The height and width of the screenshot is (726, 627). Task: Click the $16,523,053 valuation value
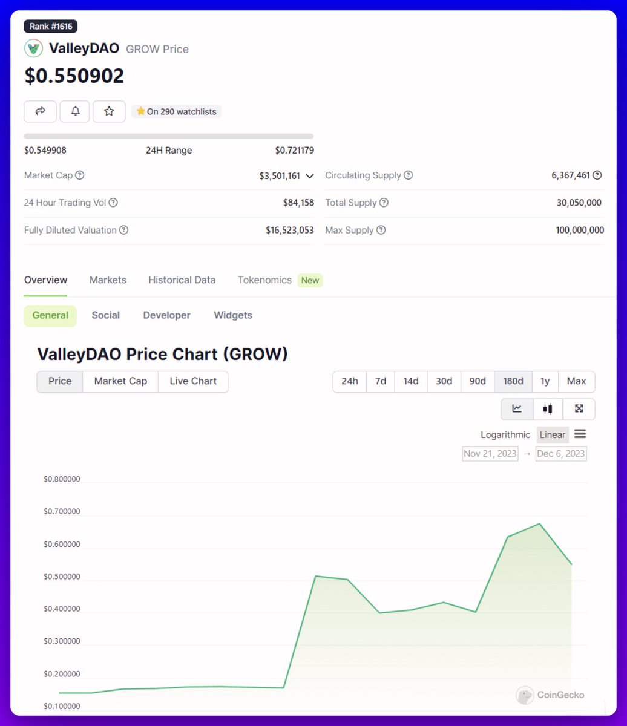click(x=290, y=230)
